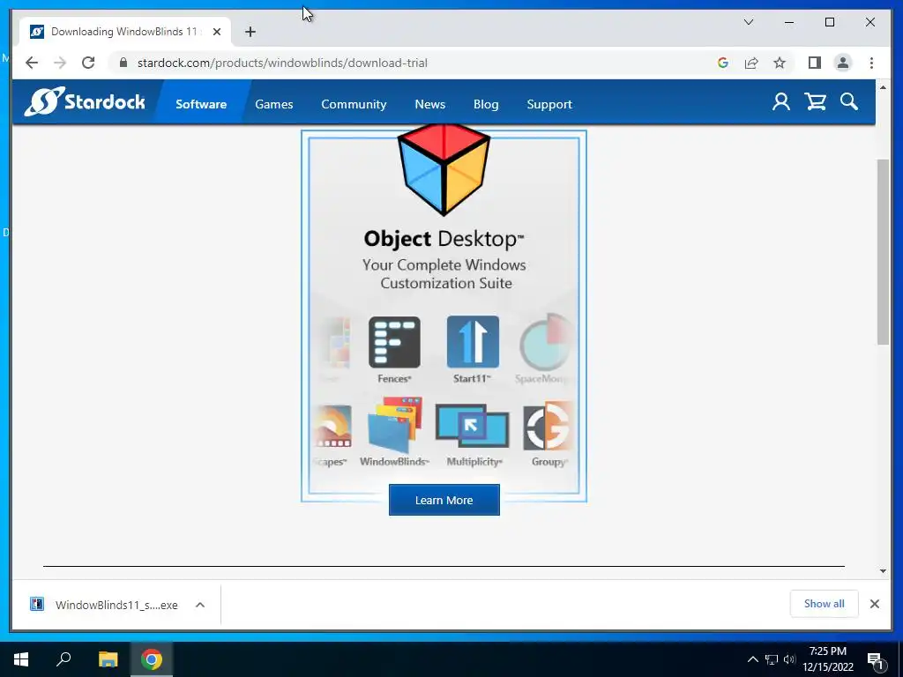Click the Start11 product icon
Image resolution: width=903 pixels, height=677 pixels.
(473, 342)
